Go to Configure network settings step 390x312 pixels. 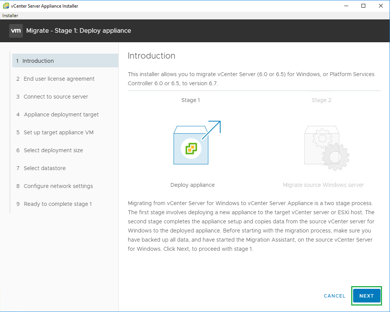click(x=58, y=186)
